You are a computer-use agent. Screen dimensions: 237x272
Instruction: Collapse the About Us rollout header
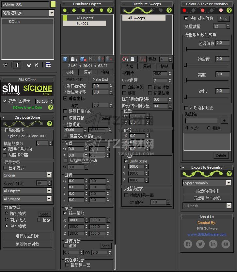pyautogui.click(x=207, y=217)
